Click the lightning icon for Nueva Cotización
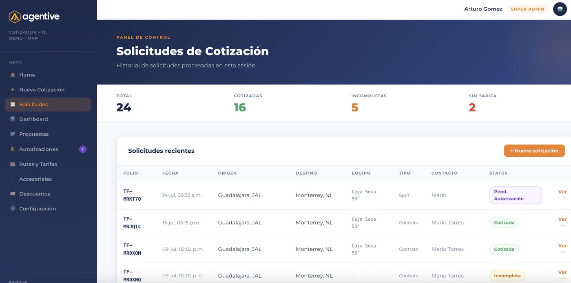The height and width of the screenshot is (283, 571). coord(13,90)
